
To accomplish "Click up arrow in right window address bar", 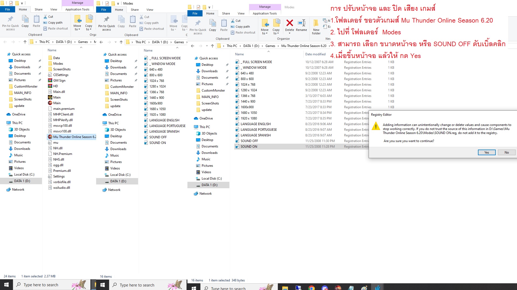I will tap(212, 46).
